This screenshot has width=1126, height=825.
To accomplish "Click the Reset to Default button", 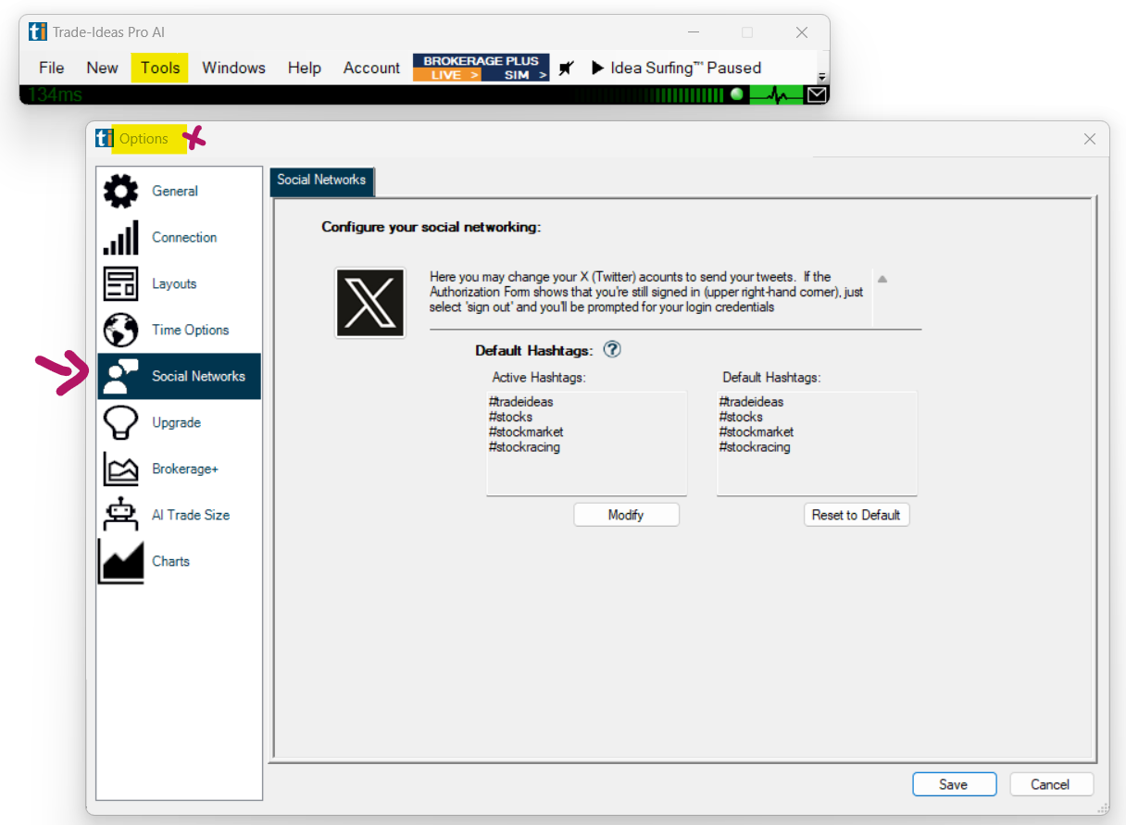I will click(856, 515).
